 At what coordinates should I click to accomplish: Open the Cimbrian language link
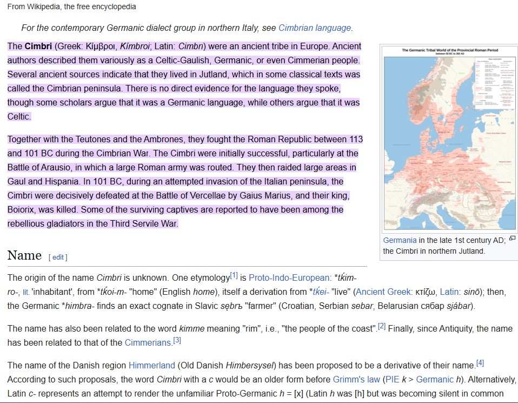coord(315,27)
